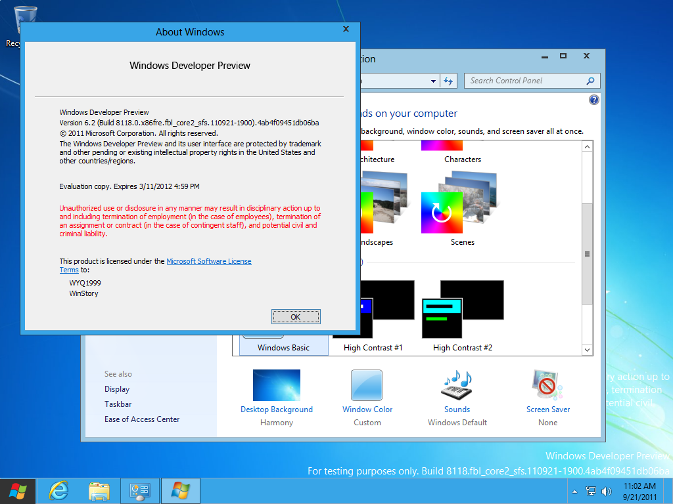The height and width of the screenshot is (504, 673).
Task: Open the Desktop Background settings icon
Action: point(277,385)
